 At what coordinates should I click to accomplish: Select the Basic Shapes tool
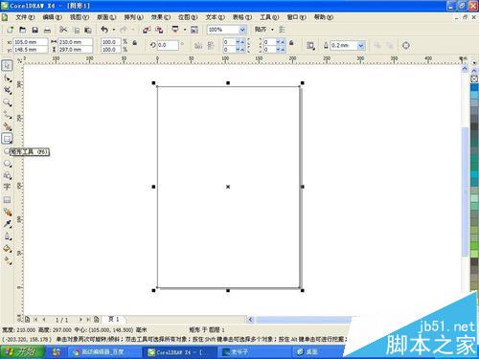coord(8,175)
